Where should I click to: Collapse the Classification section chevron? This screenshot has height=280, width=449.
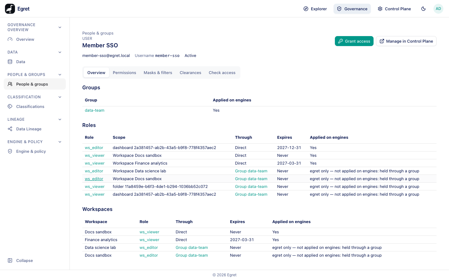[x=60, y=97]
